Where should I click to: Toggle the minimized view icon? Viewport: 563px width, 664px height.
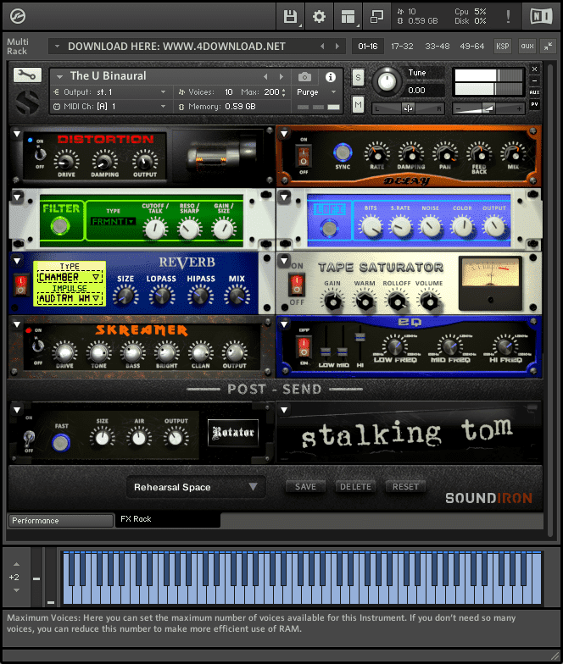click(x=376, y=17)
